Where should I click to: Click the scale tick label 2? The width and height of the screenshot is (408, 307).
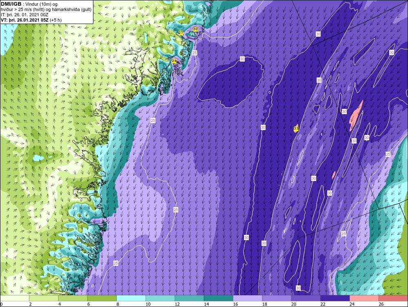point(31,304)
